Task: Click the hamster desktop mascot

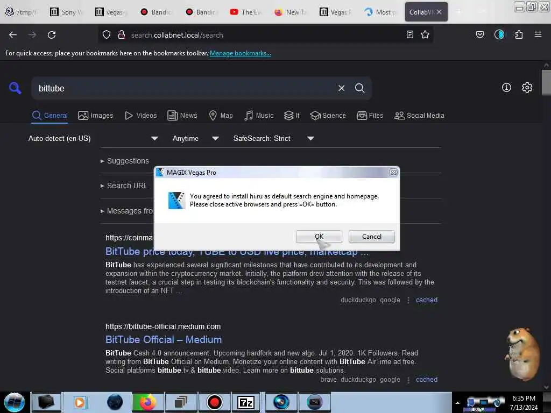Action: pos(522,354)
